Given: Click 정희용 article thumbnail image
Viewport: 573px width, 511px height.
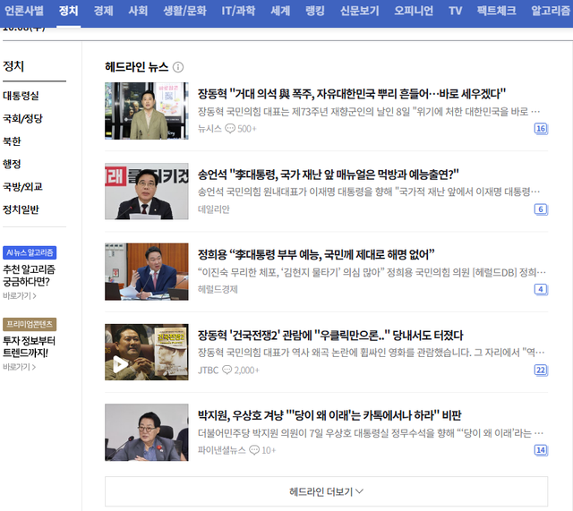Looking at the screenshot, I should (x=147, y=272).
